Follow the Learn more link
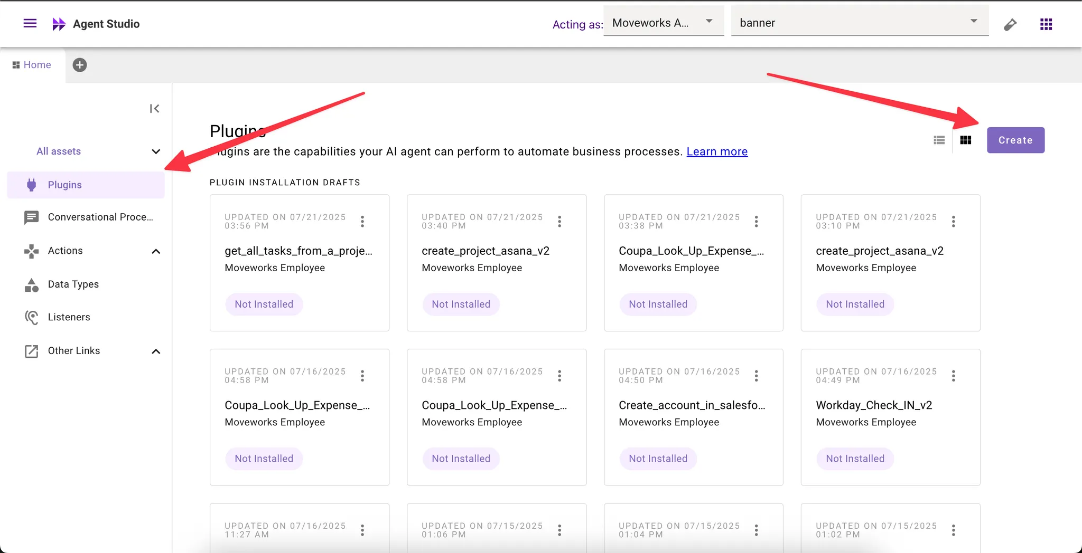The height and width of the screenshot is (553, 1082). coord(717,151)
